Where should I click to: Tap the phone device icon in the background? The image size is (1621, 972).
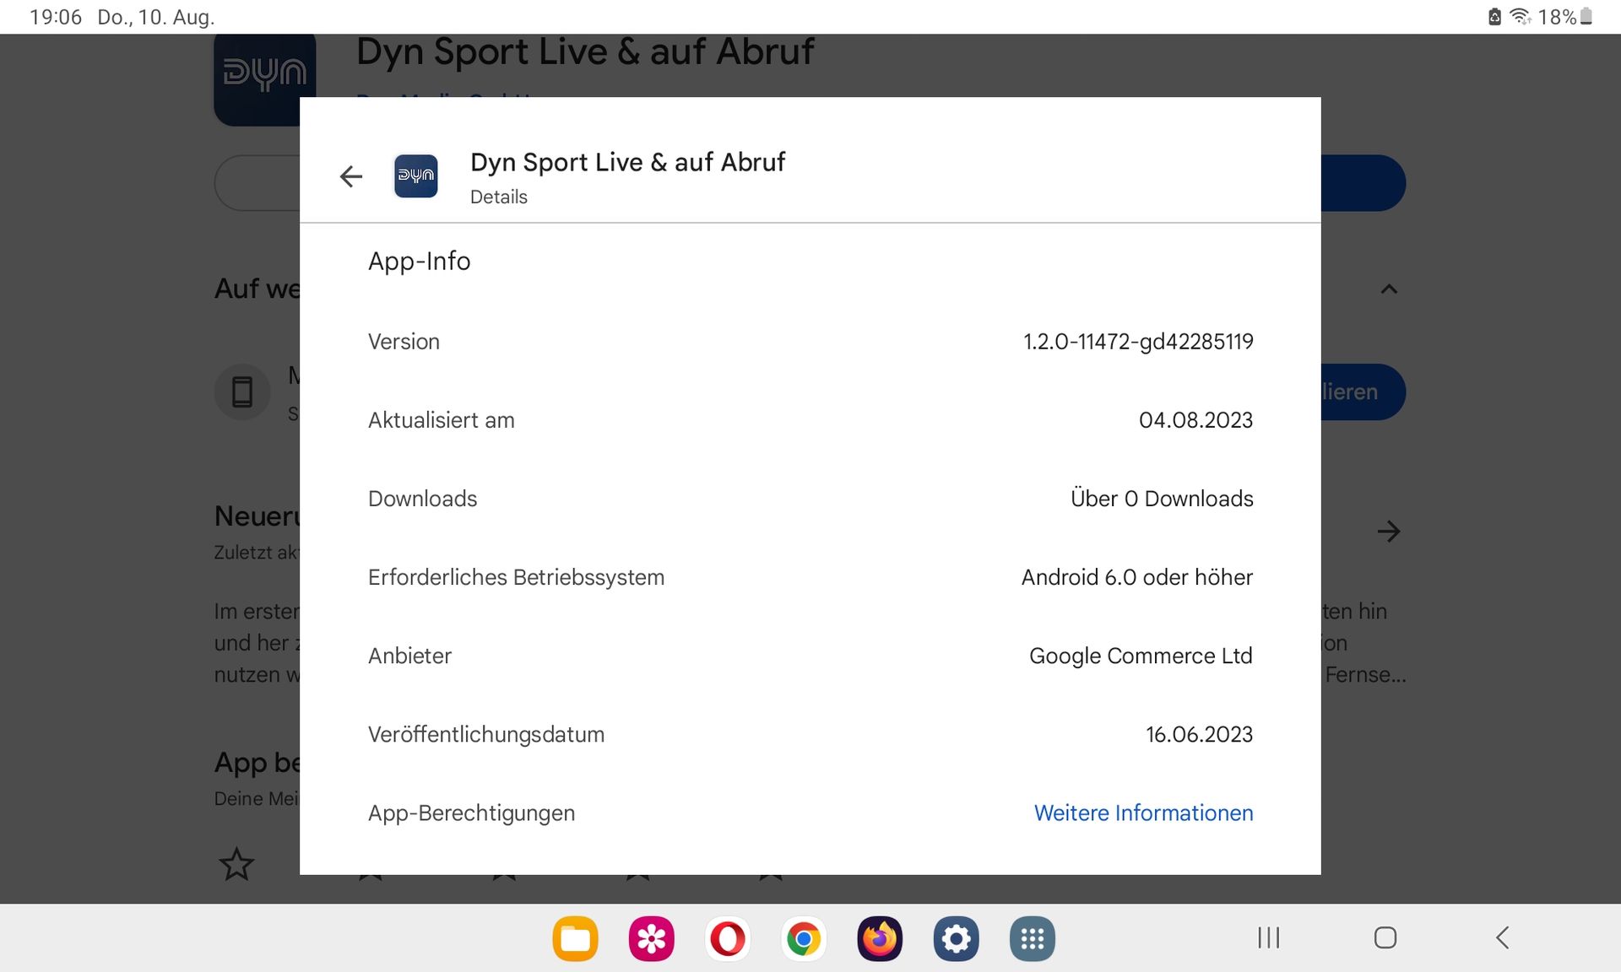[x=242, y=392]
